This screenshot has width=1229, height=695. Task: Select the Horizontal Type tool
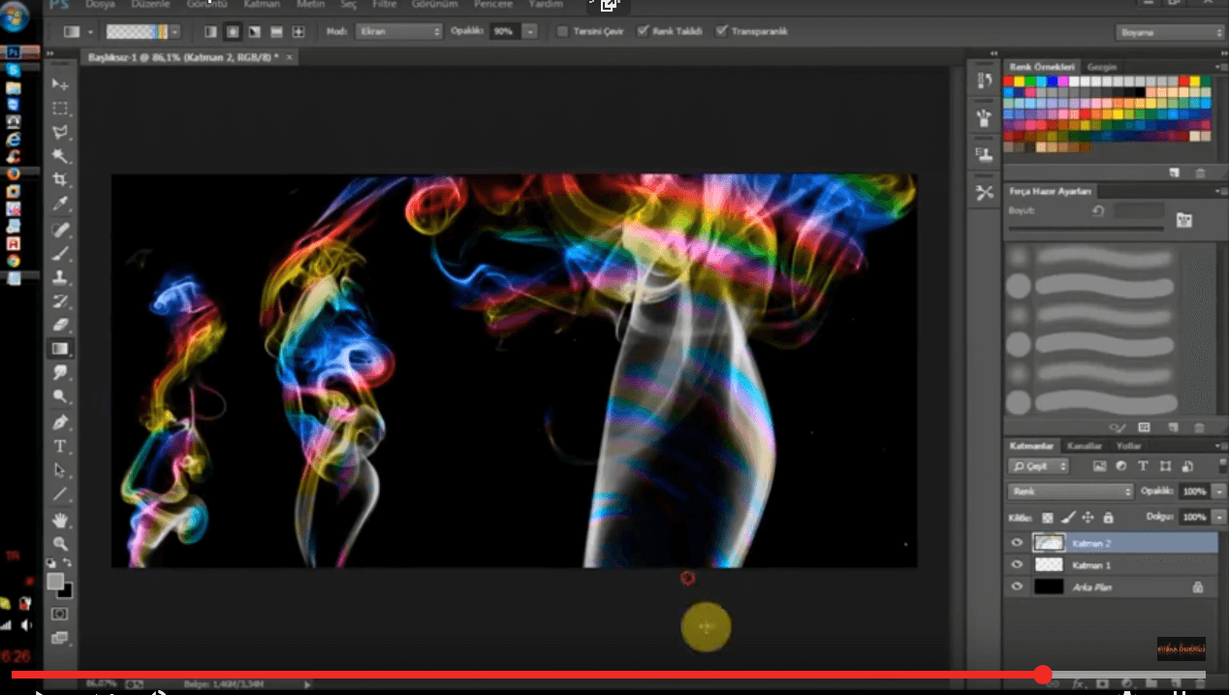coord(60,446)
